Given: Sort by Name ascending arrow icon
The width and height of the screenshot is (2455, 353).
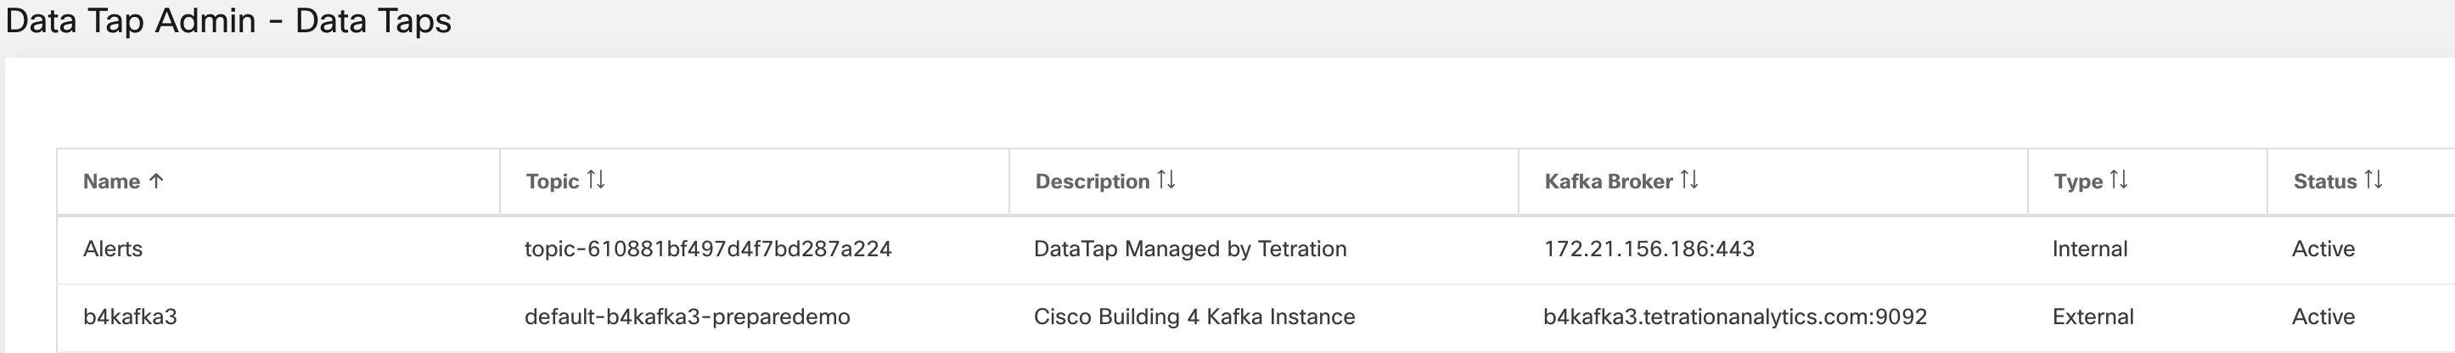Looking at the screenshot, I should click(x=156, y=181).
